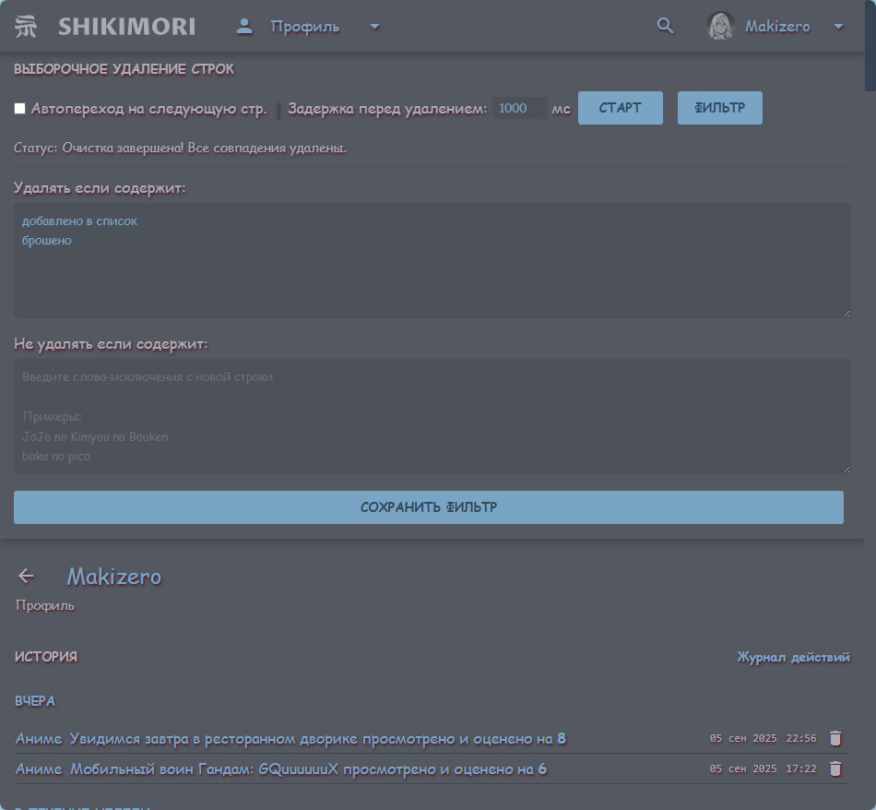The width and height of the screenshot is (876, 810).
Task: Delete the 17:22 history entry with trash icon
Action: click(x=835, y=768)
